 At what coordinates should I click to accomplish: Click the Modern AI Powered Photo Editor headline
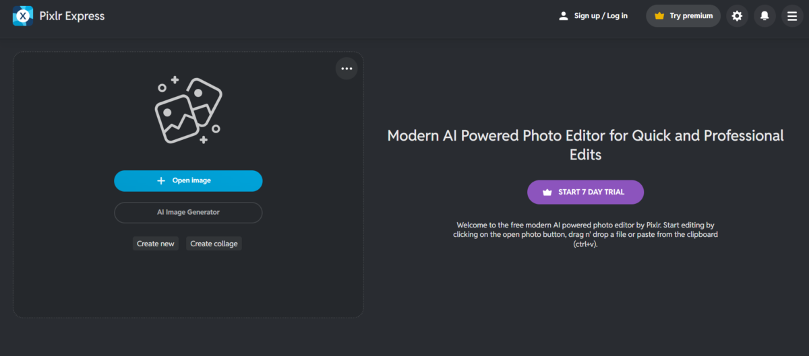[x=585, y=145]
